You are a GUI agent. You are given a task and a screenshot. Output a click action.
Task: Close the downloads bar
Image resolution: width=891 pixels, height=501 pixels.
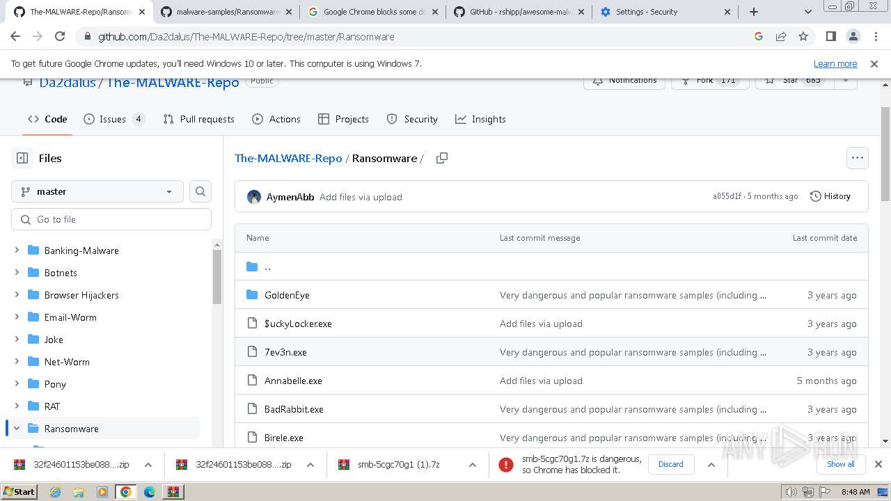click(x=878, y=464)
